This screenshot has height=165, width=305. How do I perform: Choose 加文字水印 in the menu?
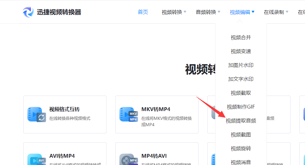point(241,79)
